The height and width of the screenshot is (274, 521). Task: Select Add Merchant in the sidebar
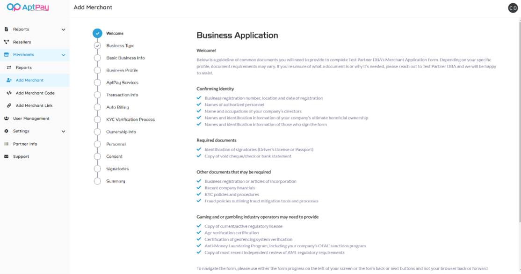coord(29,80)
